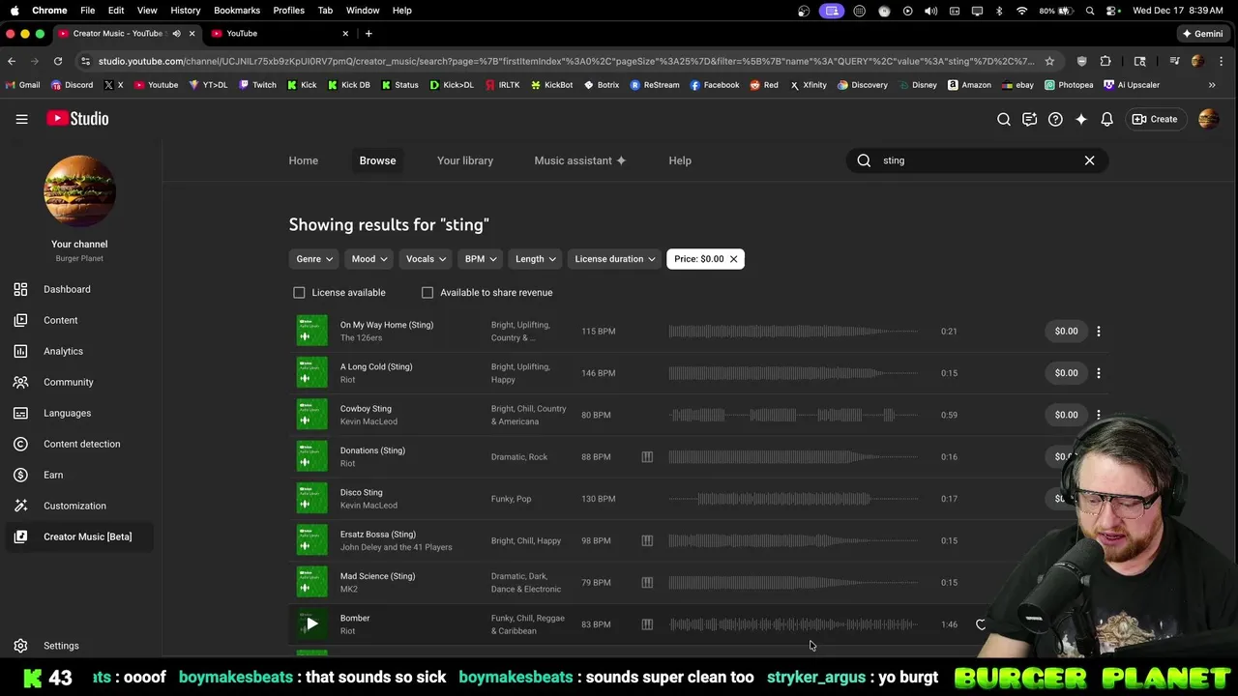Switch to Your library tab
1238x696 pixels.
[464, 160]
